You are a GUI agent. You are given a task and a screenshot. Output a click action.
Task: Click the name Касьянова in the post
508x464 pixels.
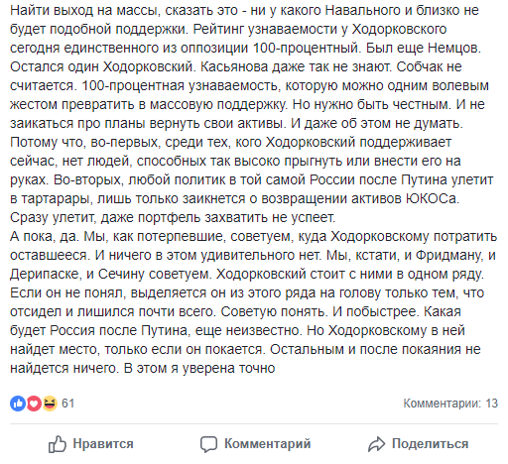(234, 67)
